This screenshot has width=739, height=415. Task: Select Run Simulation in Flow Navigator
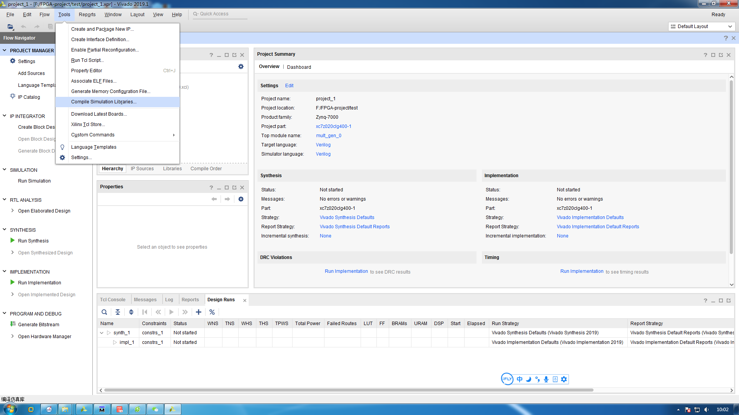[34, 180]
